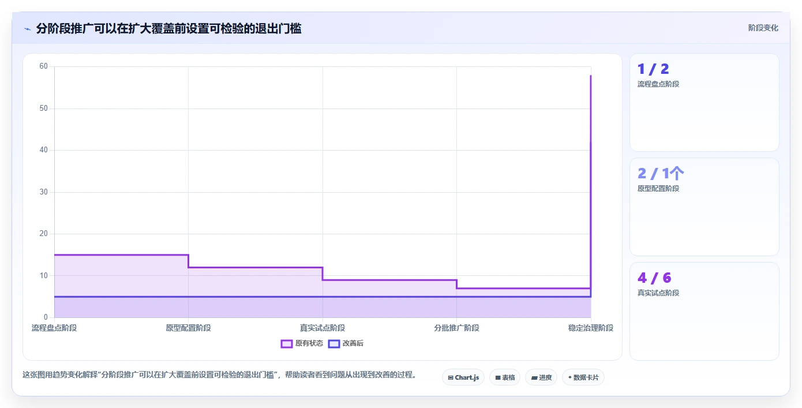802x408 pixels.
Task: Click the blue 改善后 legend swatch
Action: pos(333,343)
